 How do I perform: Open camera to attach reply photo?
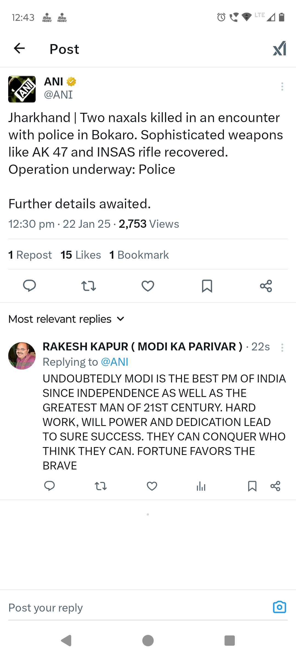click(279, 607)
